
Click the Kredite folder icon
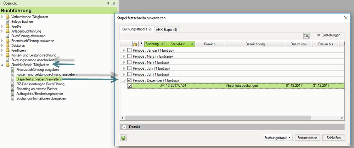[x=8, y=27]
